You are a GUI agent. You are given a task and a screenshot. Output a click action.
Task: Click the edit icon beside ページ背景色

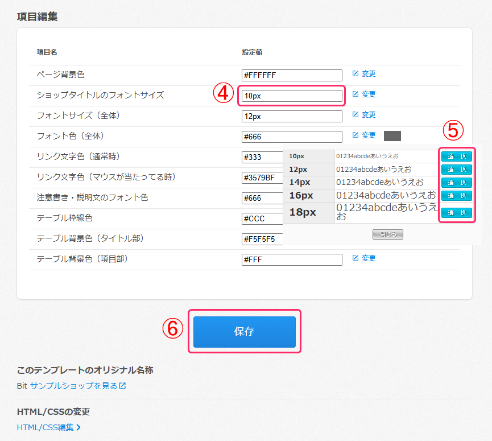[x=355, y=74]
